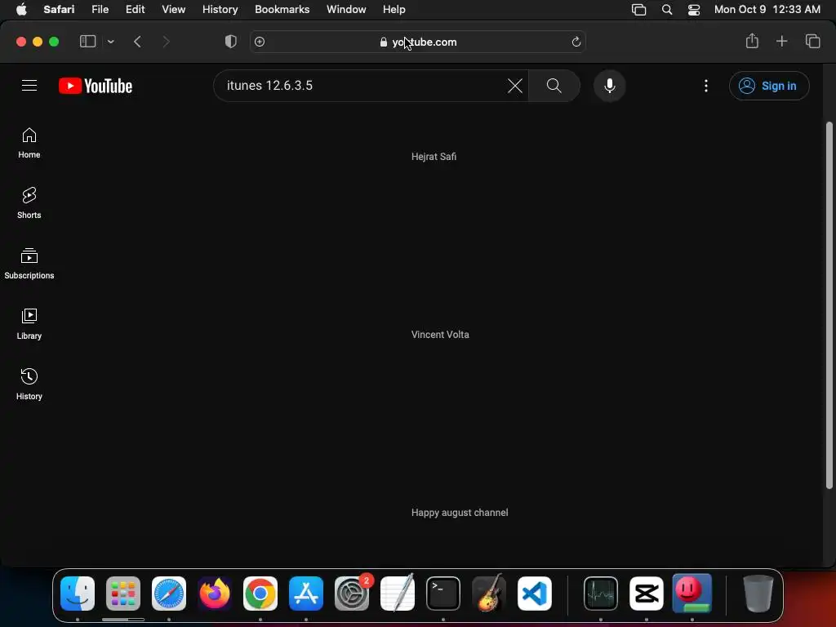Screen dimensions: 836x627
Task: Open the Apple menu
Action: pyautogui.click(x=21, y=9)
